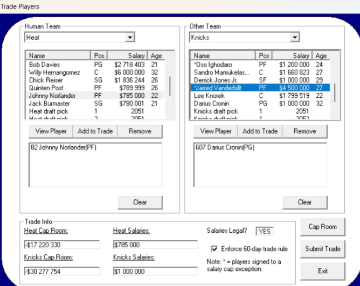The height and width of the screenshot is (286, 360).
Task: Clear the Heat trade list
Action: click(x=140, y=202)
